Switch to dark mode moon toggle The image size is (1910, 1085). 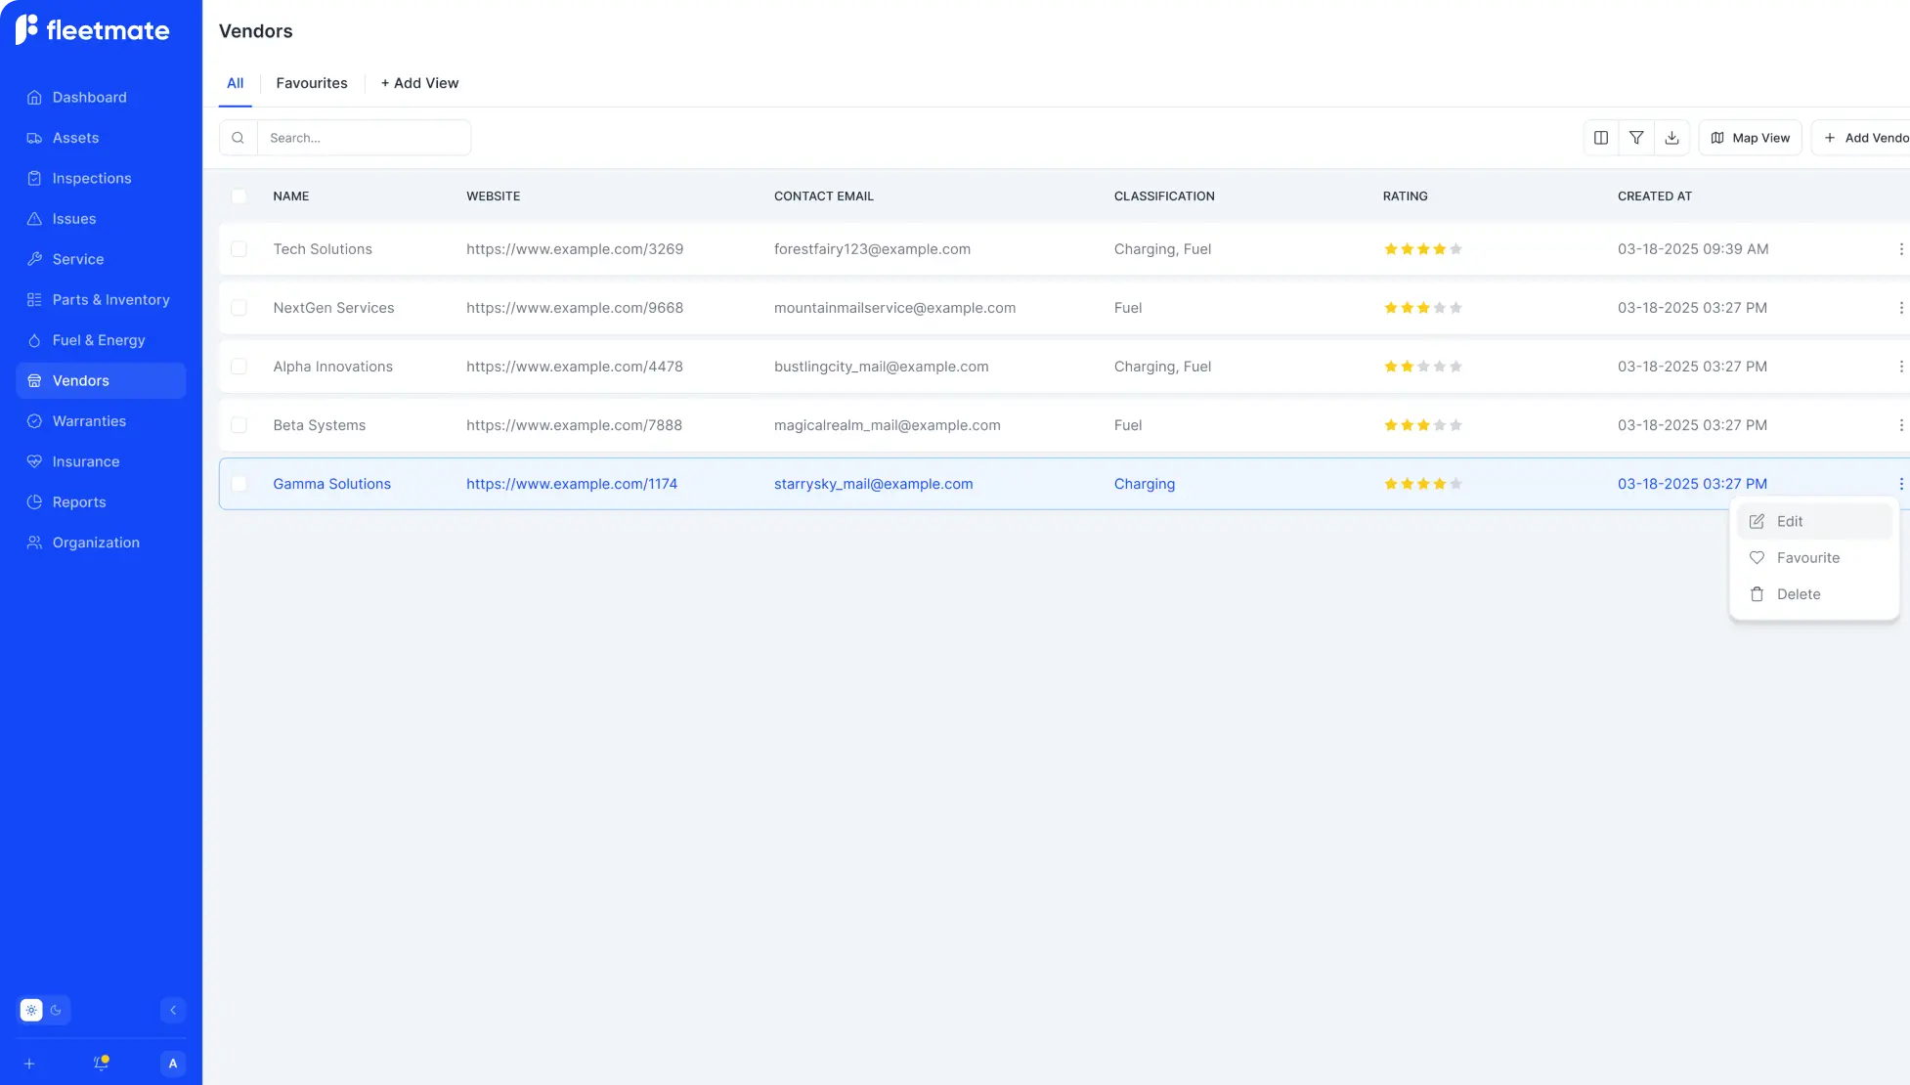56,1010
